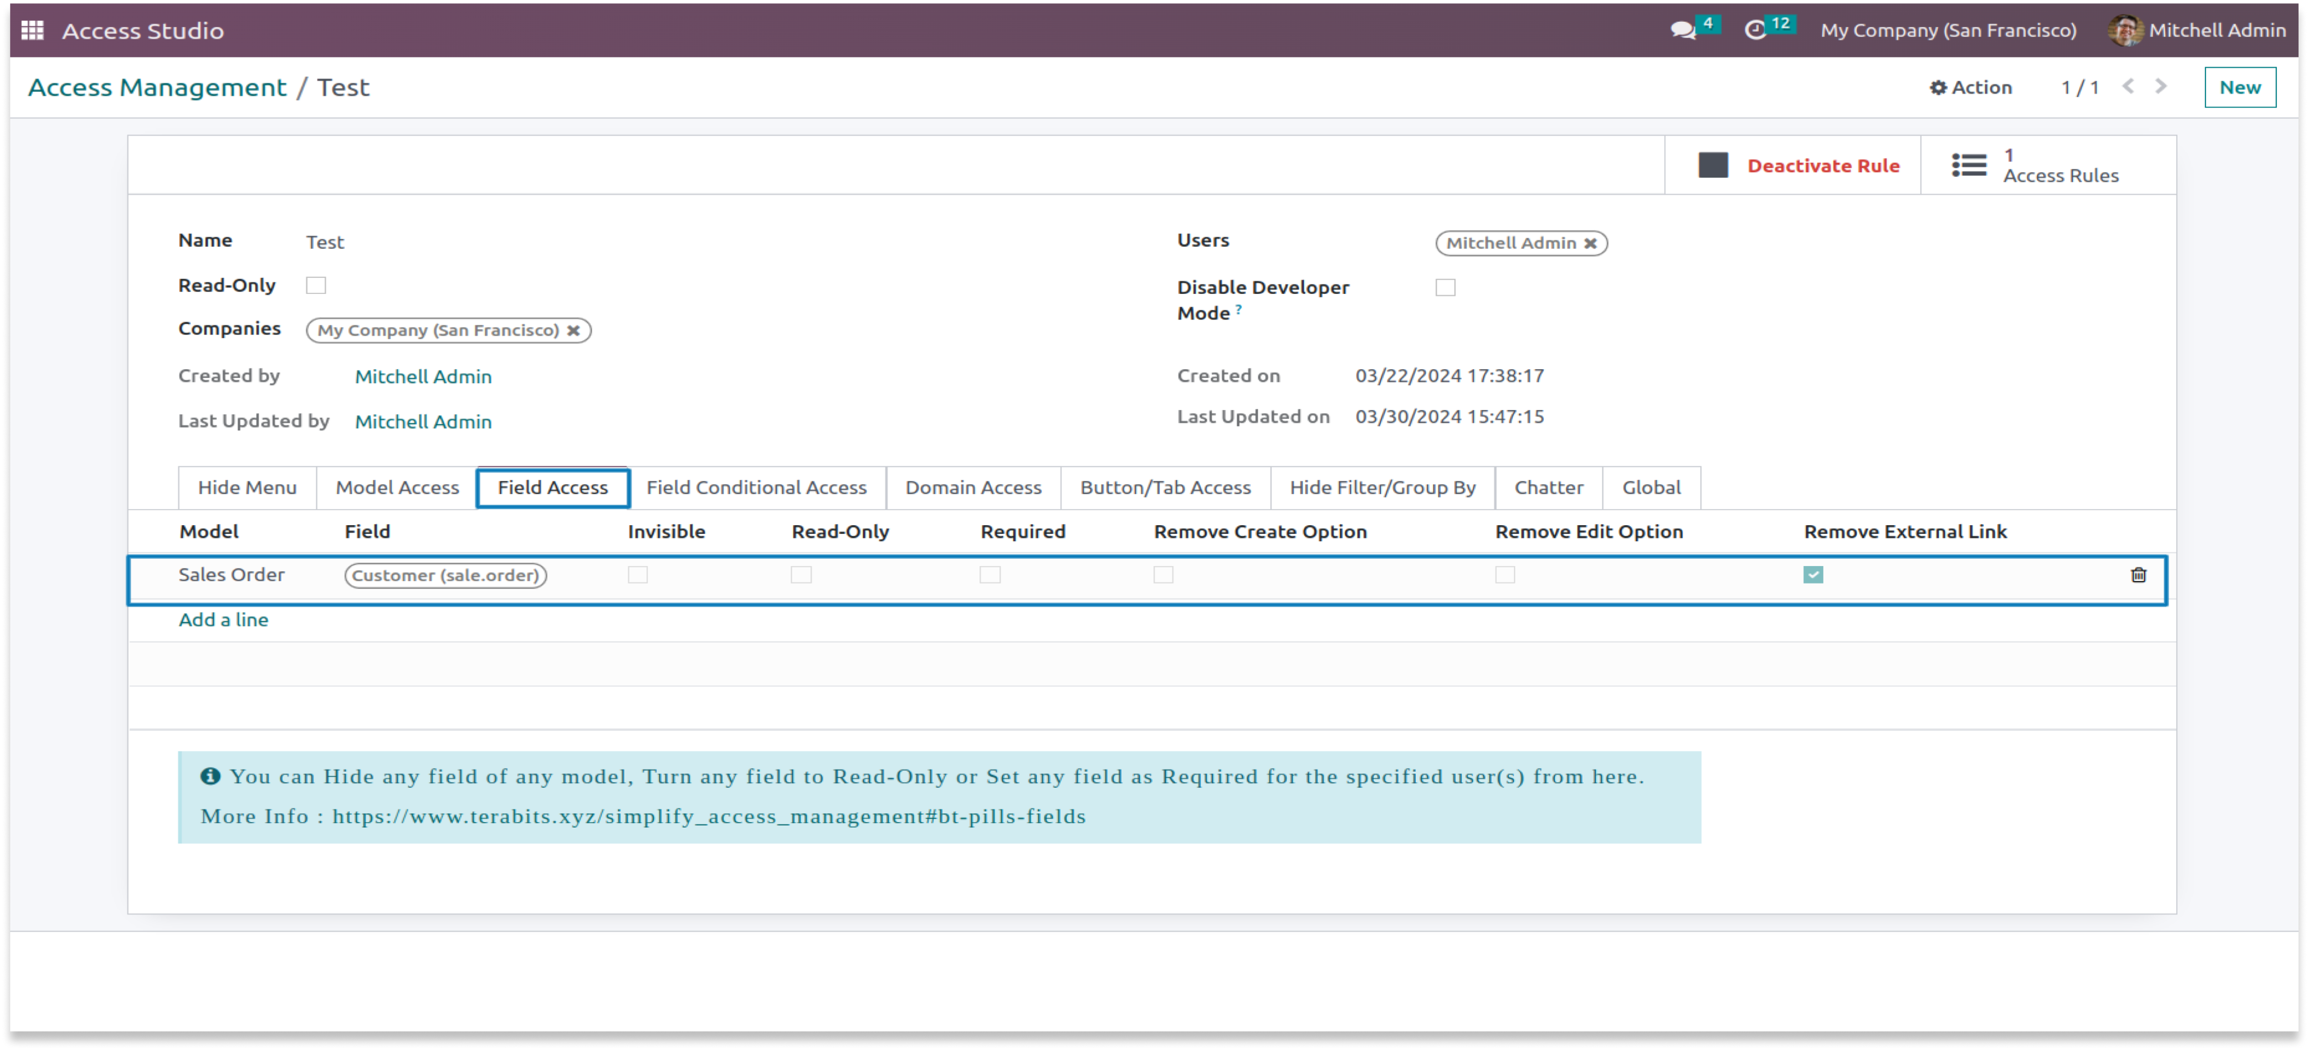Open the Access Rules list icon
Image resolution: width=2307 pixels, height=1048 pixels.
click(1969, 165)
